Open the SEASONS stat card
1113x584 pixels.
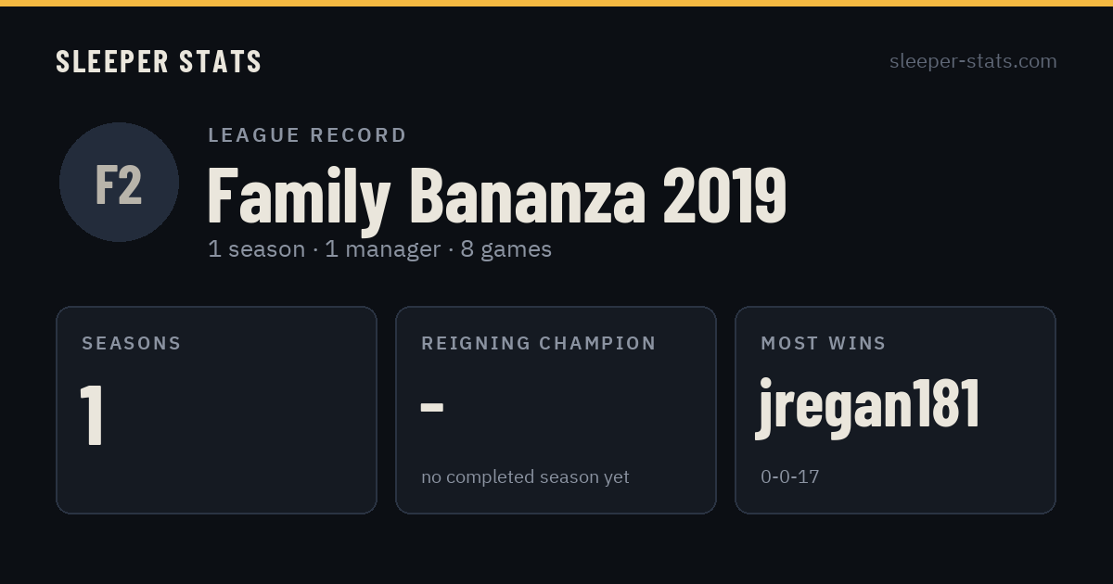click(216, 410)
